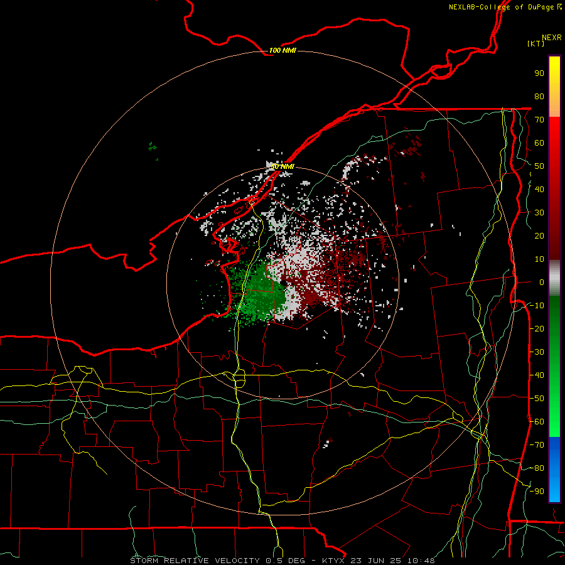Click the -90 scale label
The width and height of the screenshot is (565, 565).
[x=537, y=492]
